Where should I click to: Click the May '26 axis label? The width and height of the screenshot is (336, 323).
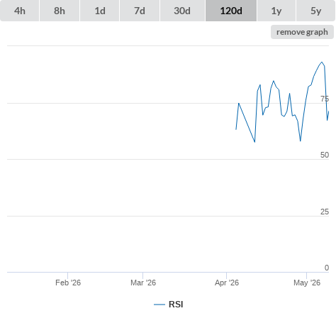tap(307, 283)
